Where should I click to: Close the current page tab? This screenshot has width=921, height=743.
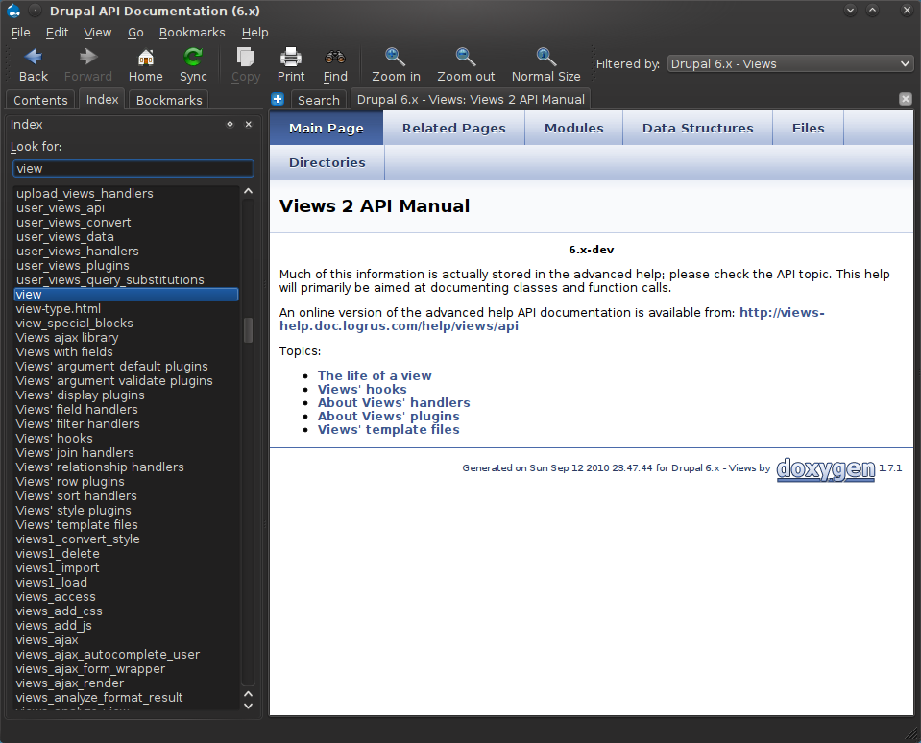(x=905, y=99)
